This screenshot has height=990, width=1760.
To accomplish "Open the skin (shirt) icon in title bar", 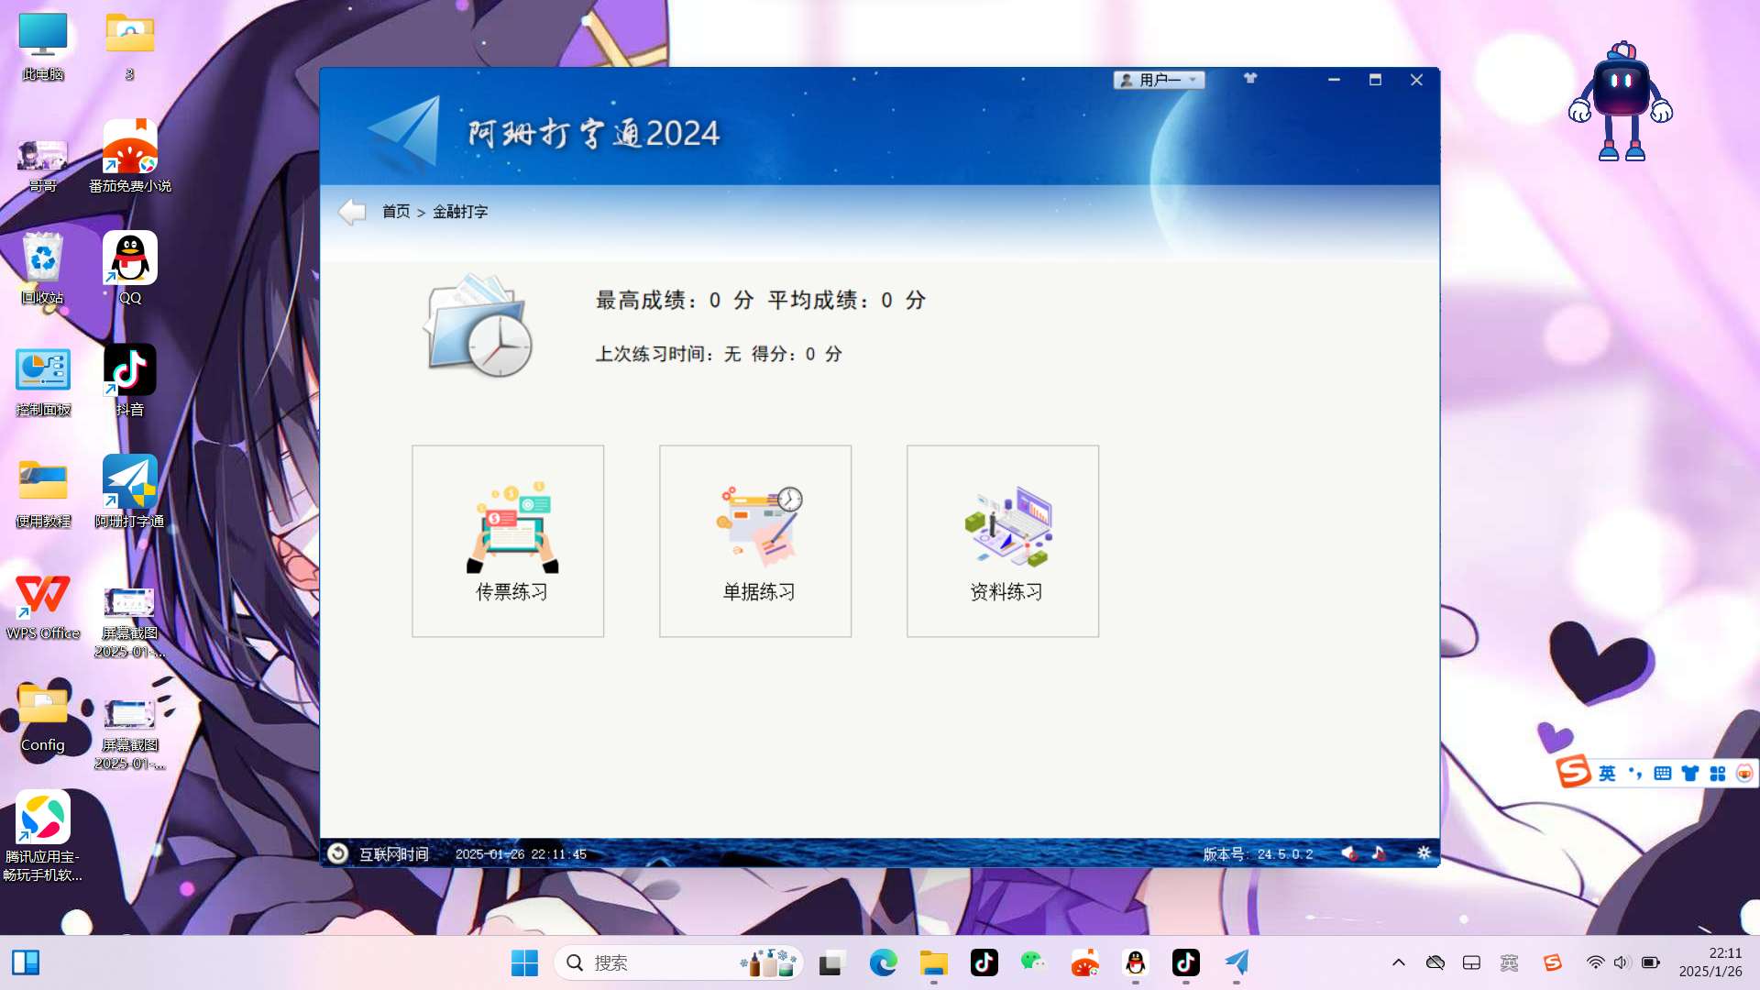I will coord(1250,79).
